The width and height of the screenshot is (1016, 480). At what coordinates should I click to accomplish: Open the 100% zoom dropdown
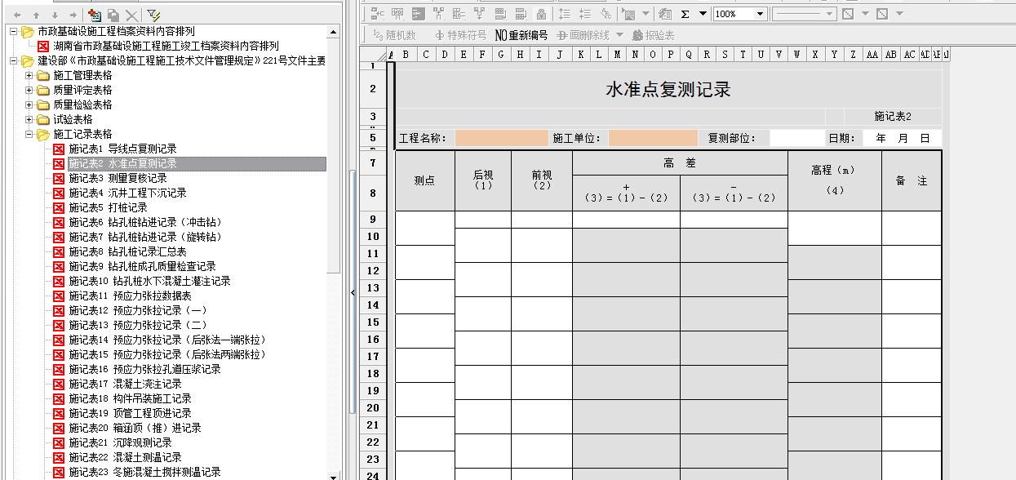(x=760, y=14)
